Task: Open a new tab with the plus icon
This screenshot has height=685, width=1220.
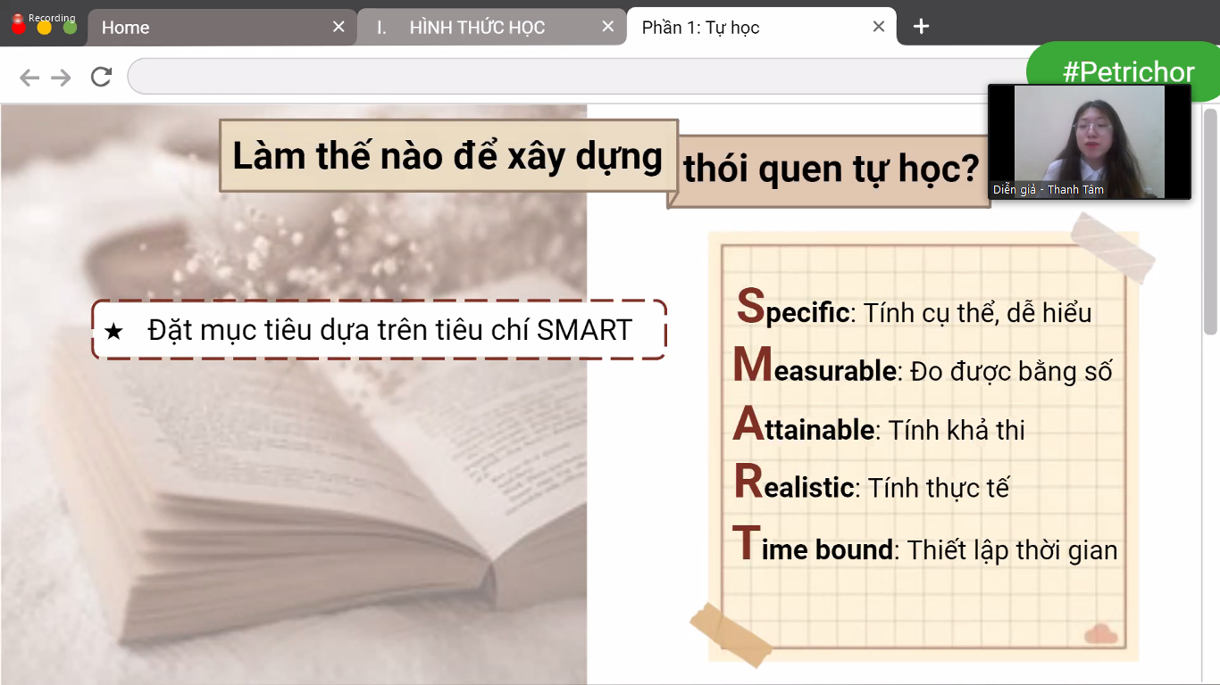Action: pos(920,27)
